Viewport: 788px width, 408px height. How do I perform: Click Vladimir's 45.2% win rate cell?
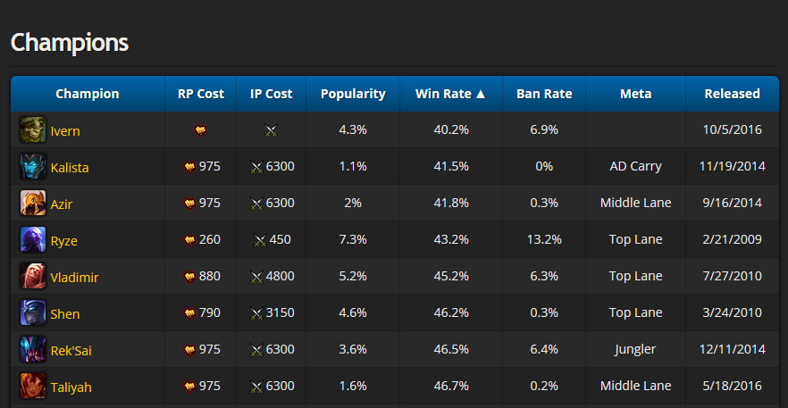(451, 277)
